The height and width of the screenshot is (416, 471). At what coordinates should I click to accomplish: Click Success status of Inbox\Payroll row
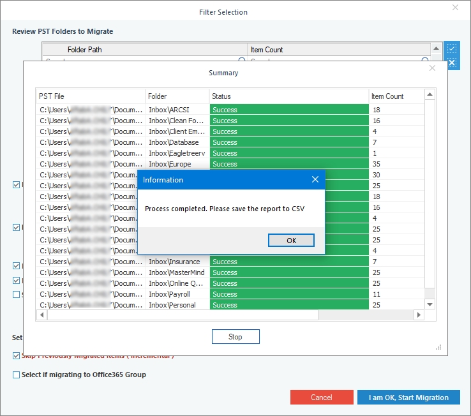pos(289,294)
